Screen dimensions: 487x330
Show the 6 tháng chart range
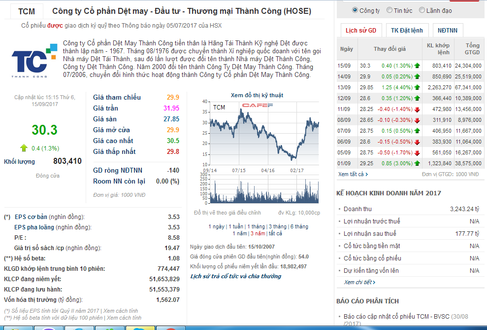point(299,226)
